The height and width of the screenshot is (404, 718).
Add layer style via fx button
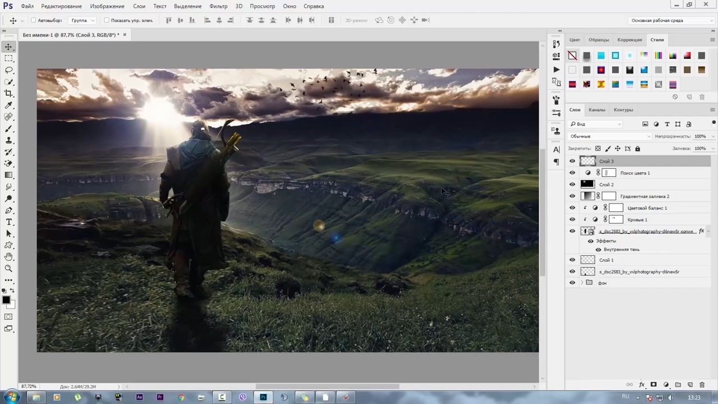tap(642, 385)
